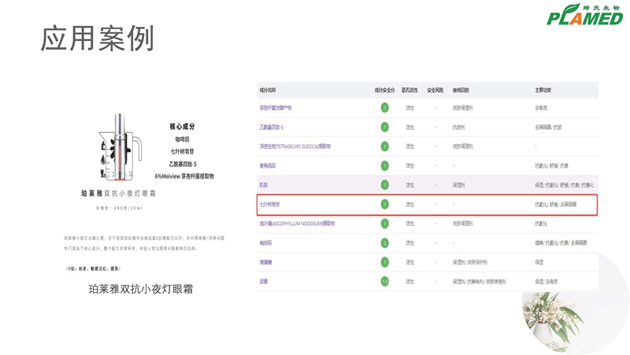Image resolution: width=630 pixels, height=355 pixels.
Task: Click safety score badge for 咖啡因
Action: coord(384,243)
